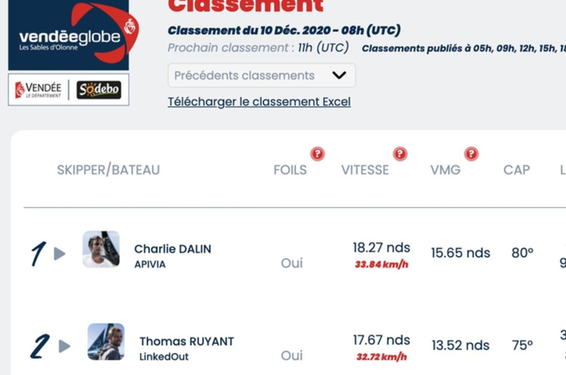Click the LinkedOut boat name
This screenshot has height=375, width=566.
pos(164,357)
